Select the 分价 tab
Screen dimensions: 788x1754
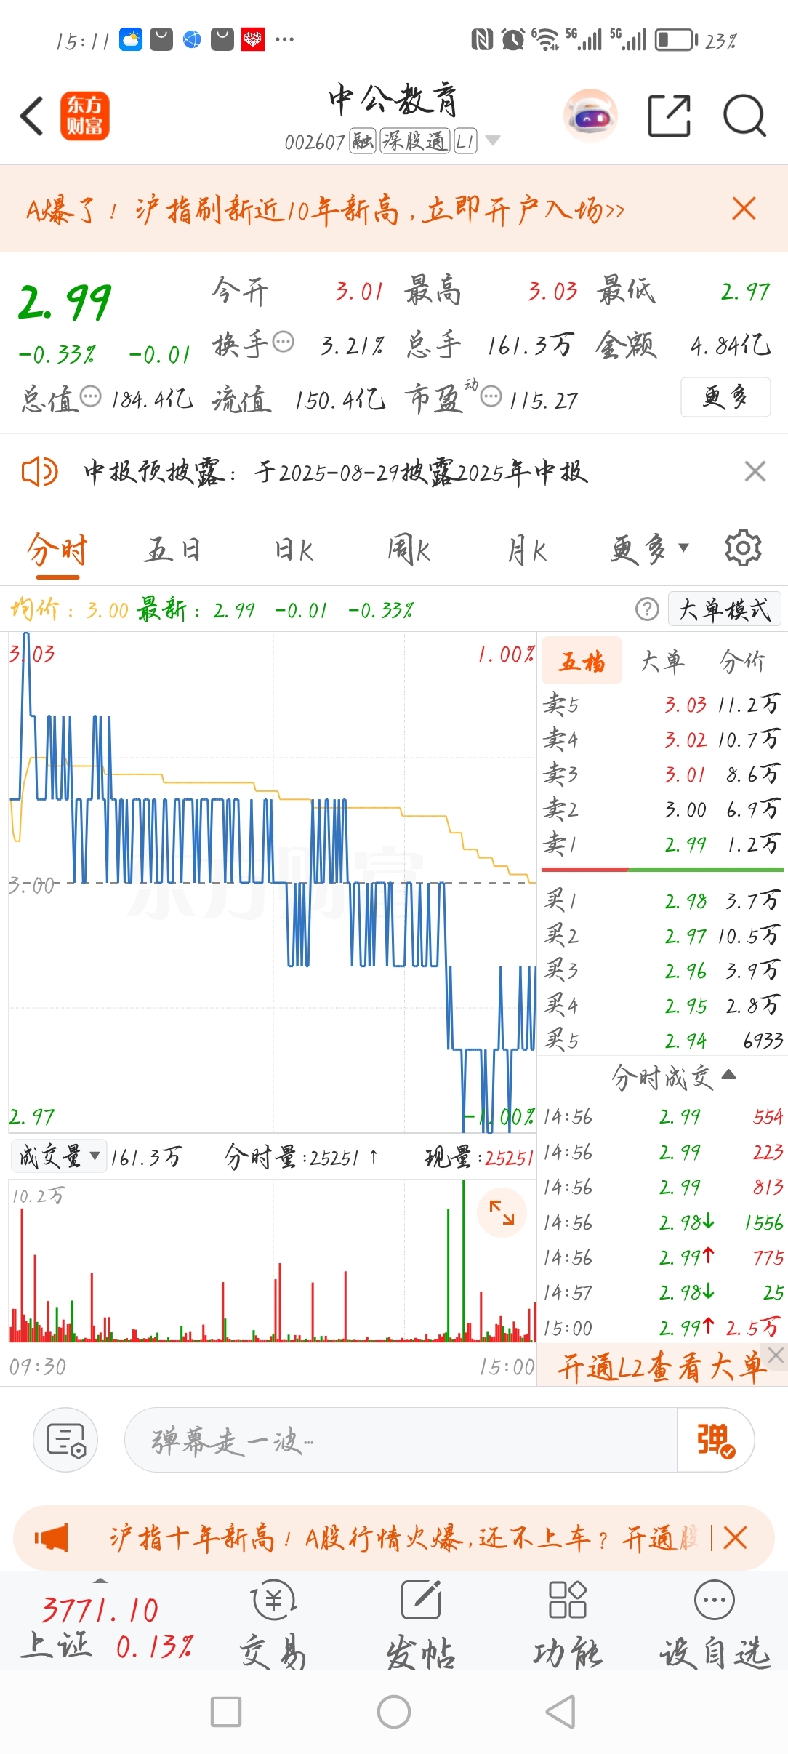(742, 661)
